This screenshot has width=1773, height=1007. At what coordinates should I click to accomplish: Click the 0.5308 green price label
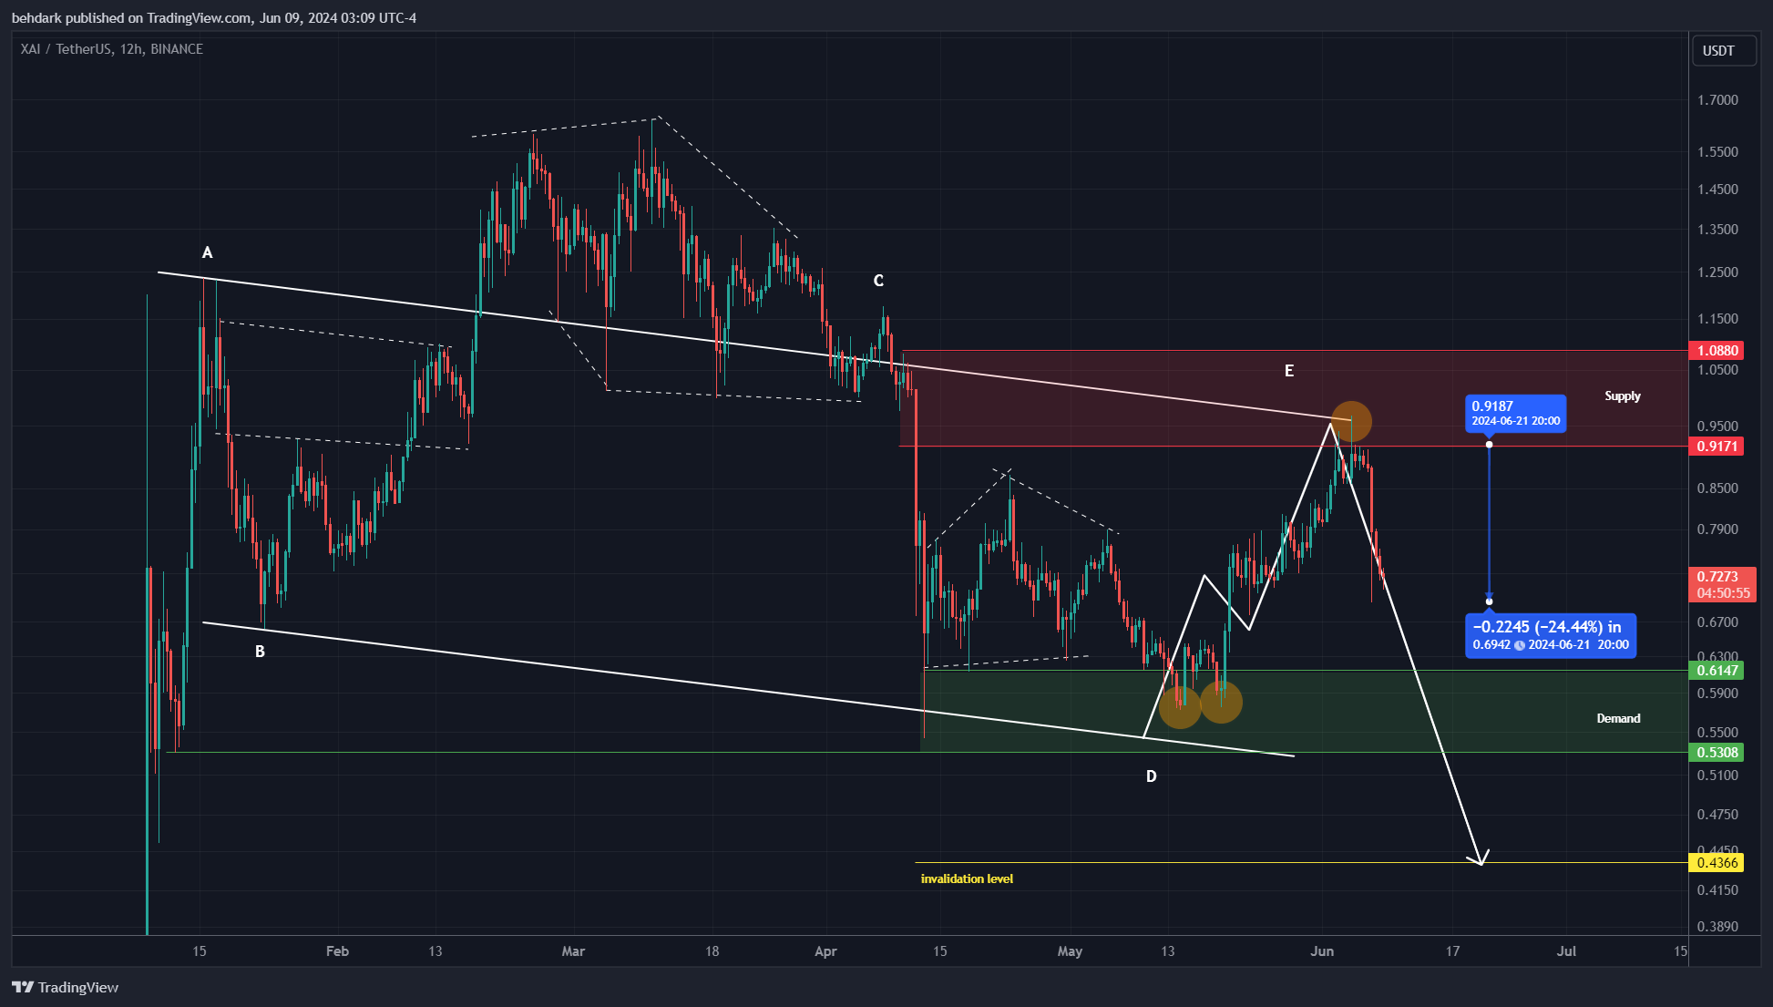(1716, 753)
